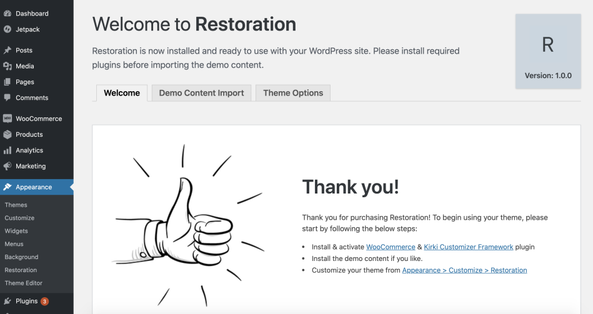
Task: Open the Theme Editor submenu item
Action: click(22, 283)
